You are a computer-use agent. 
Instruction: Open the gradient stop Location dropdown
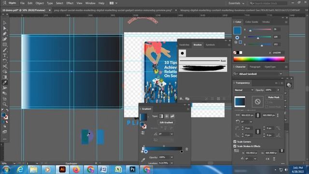tap(172, 163)
